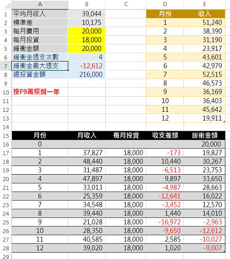230x259 pixels.
Task: Click the 月份 header in gold table
Action: tap(165, 14)
